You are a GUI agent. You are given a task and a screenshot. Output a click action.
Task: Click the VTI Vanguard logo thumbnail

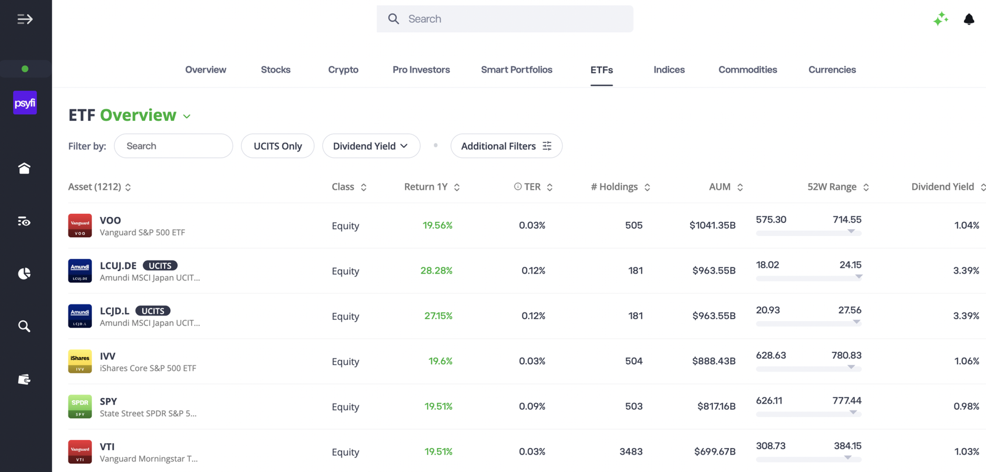[80, 452]
